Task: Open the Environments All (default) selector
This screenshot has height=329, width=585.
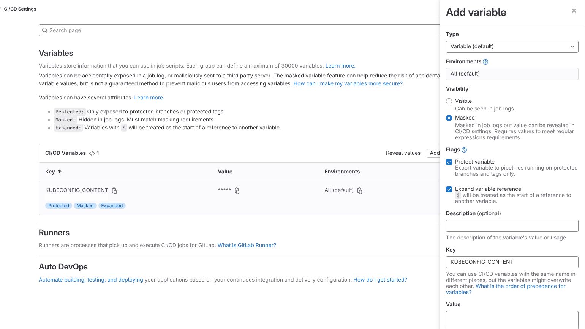Action: 512,74
